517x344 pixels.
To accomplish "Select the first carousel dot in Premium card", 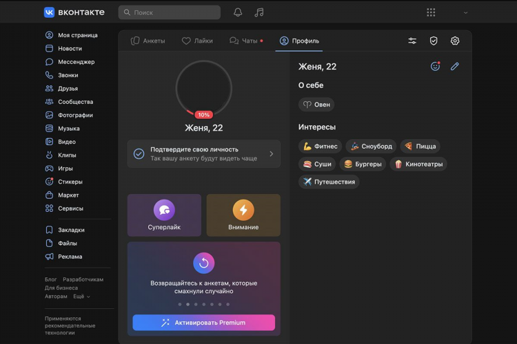I will click(x=180, y=305).
